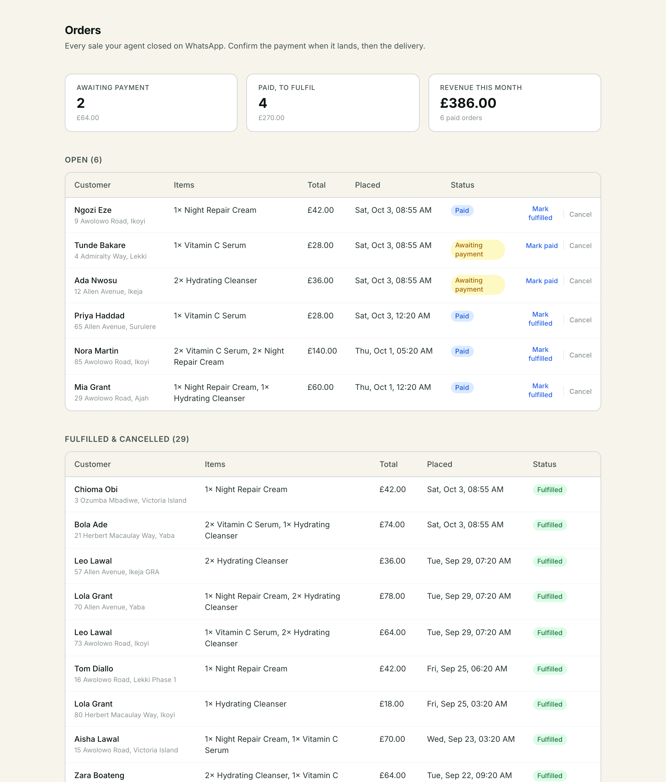This screenshot has width=666, height=782.
Task: Mark Ngozi Eze's order as fulfilled
Action: (540, 213)
